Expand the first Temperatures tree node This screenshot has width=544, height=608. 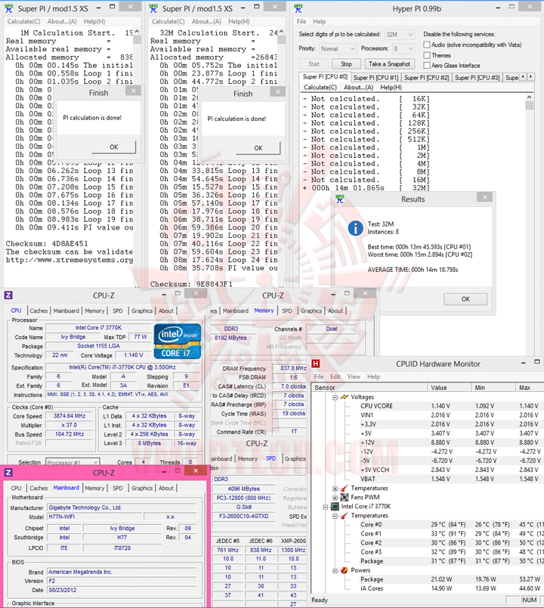coord(335,488)
